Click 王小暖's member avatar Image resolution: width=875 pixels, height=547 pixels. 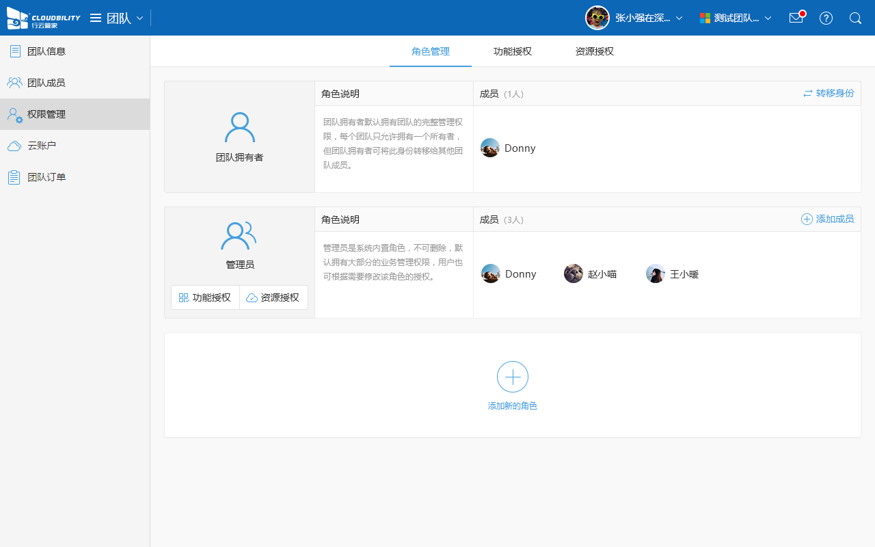(656, 273)
